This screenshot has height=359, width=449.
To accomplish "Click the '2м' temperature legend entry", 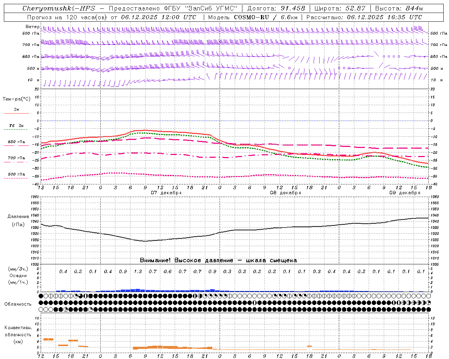I will click(x=16, y=110).
